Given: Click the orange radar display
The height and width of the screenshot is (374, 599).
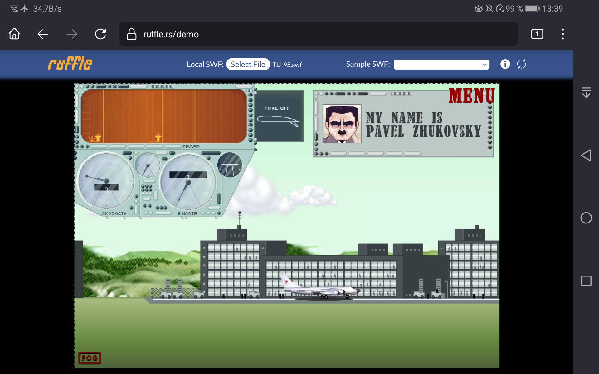Looking at the screenshot, I should (x=163, y=117).
